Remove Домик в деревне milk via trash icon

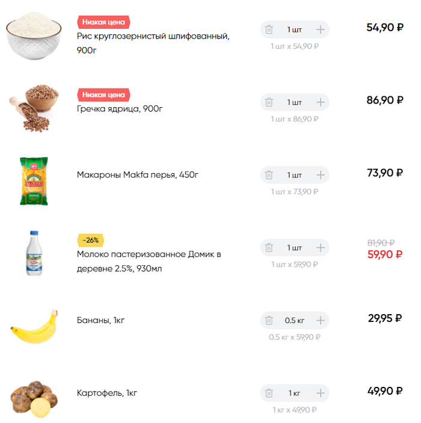[x=269, y=248]
